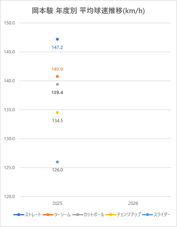Click the 147.2 data label
The height and width of the screenshot is (227, 177).
click(x=57, y=47)
